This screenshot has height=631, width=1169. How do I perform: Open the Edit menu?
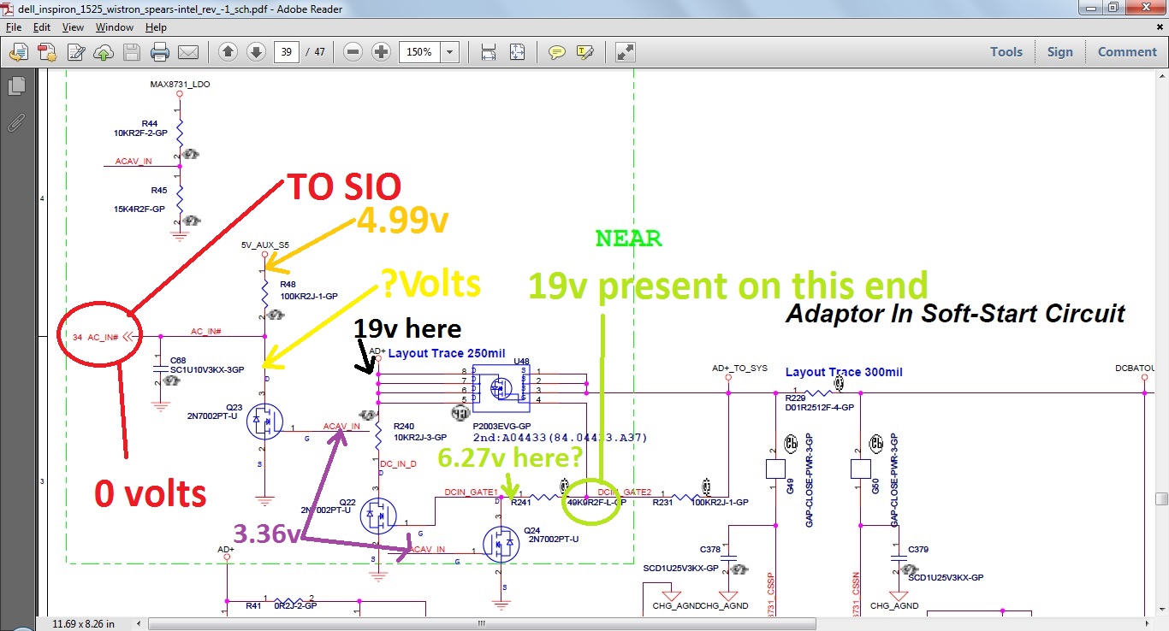(x=42, y=27)
